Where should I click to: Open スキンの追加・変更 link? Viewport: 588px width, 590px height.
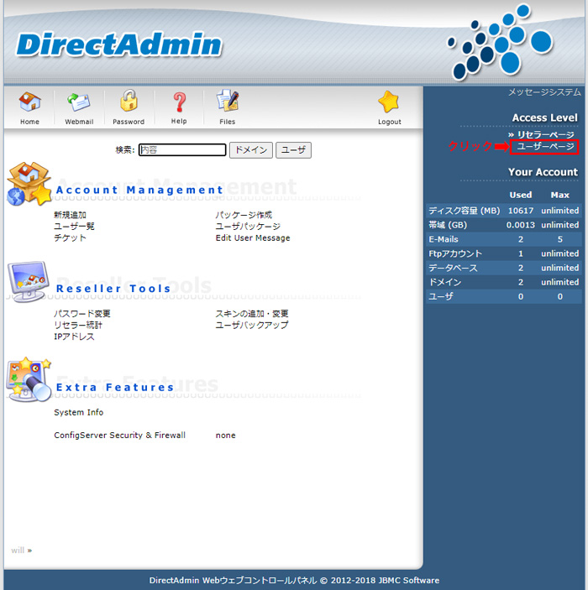coord(252,313)
